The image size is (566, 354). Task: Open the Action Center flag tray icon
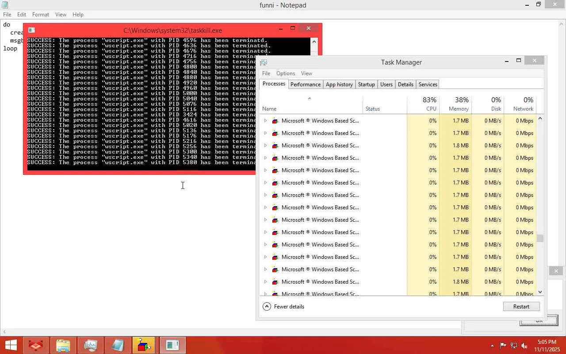(503, 346)
